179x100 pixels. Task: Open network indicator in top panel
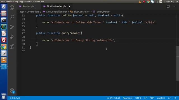157,2
